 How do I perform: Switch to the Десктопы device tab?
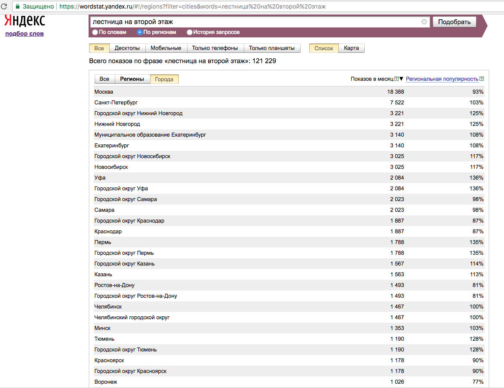click(x=127, y=48)
